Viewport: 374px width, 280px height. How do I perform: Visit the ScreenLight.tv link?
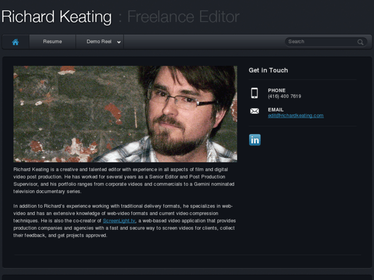(119, 221)
